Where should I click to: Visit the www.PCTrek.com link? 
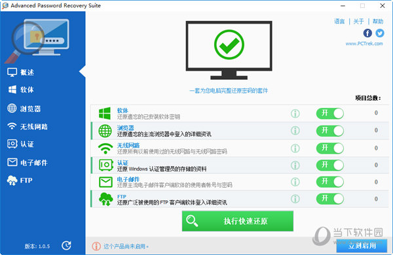(364, 44)
